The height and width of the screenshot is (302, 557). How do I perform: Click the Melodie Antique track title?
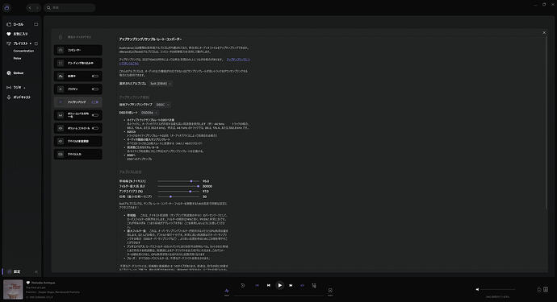click(44, 283)
